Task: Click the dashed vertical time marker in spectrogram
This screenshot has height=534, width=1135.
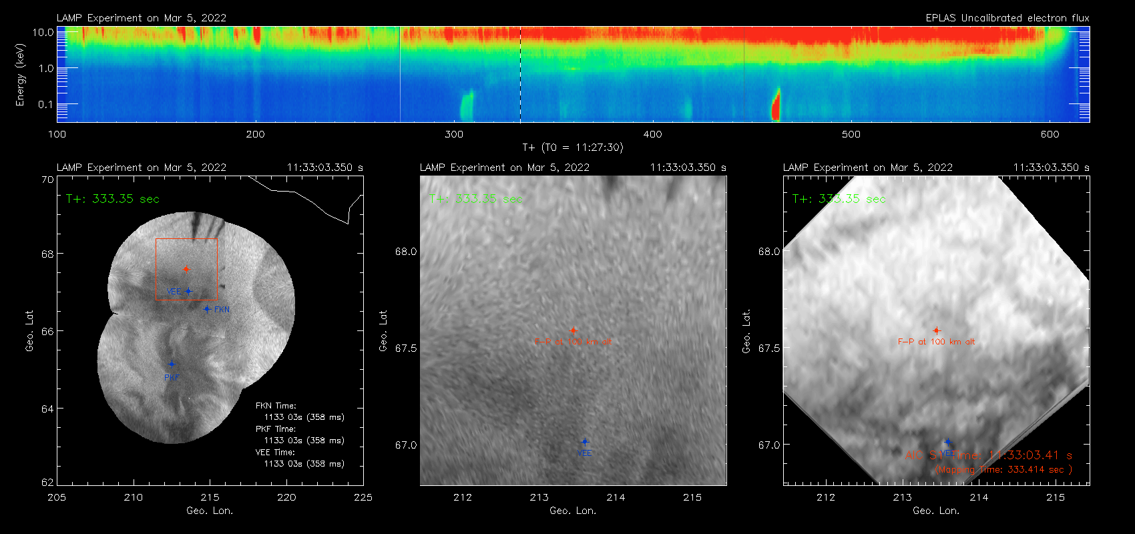Action: point(520,74)
